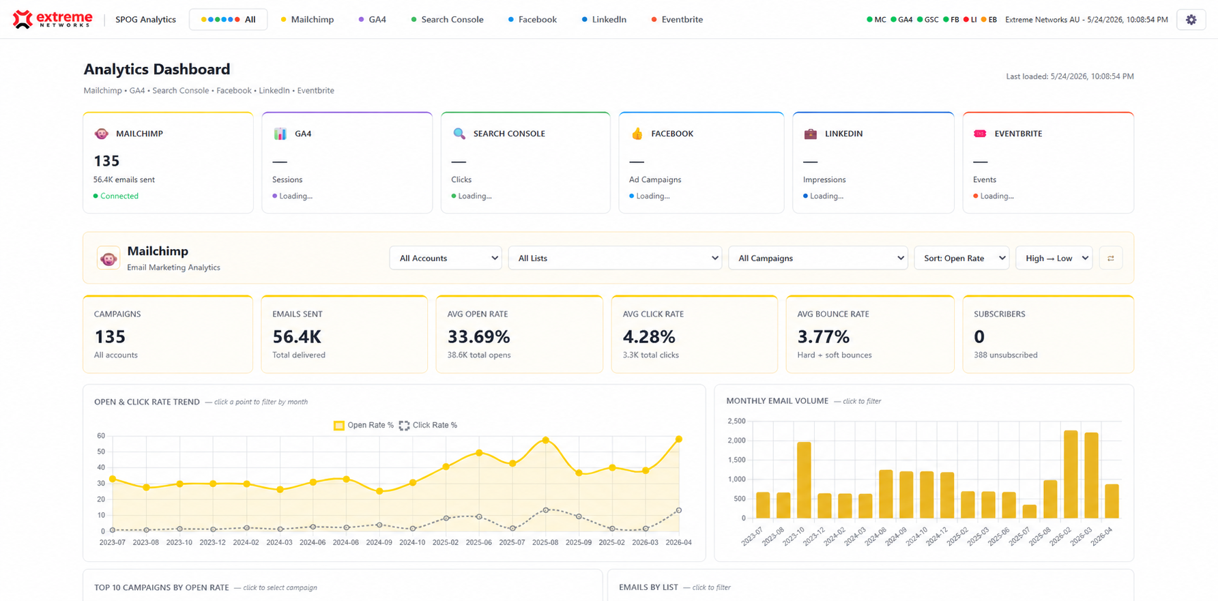The width and height of the screenshot is (1218, 601).
Task: Switch to the Mailchimp tab
Action: pos(307,20)
